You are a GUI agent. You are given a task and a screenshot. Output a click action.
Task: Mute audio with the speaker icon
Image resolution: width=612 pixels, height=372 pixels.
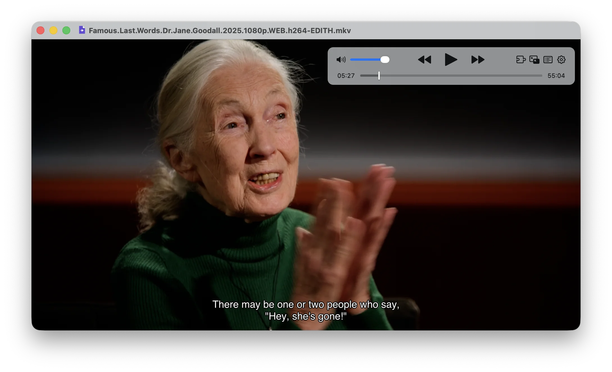tap(341, 60)
